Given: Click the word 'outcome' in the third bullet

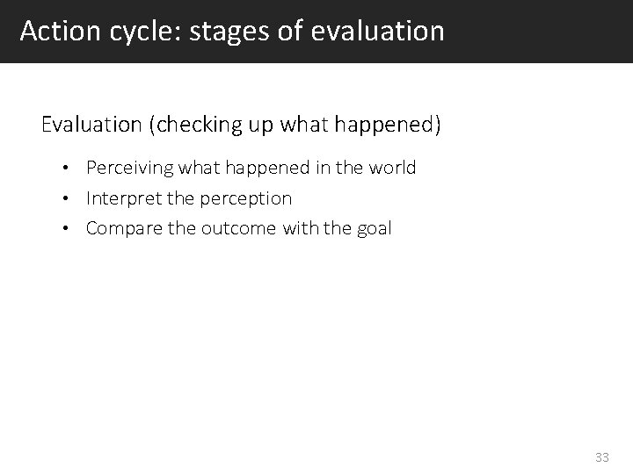Looking at the screenshot, I should click(238, 228).
